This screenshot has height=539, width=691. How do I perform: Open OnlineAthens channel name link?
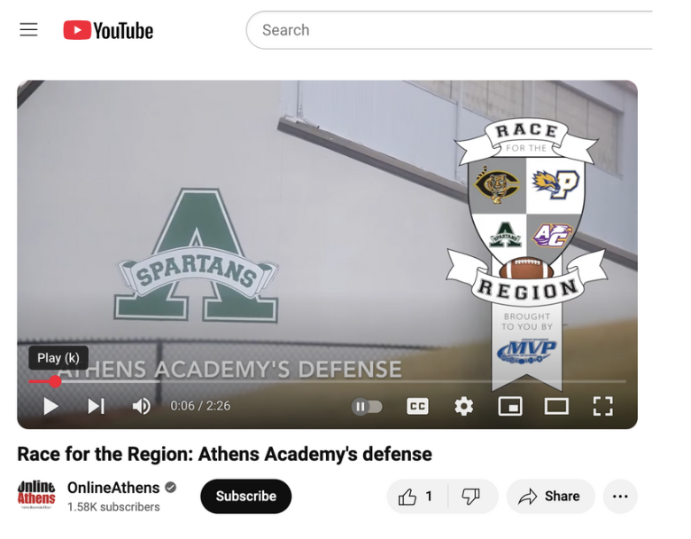point(113,488)
